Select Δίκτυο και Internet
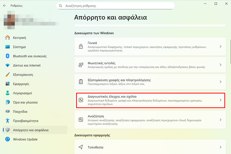Image resolution: width=231 pixels, height=154 pixels. [x=35, y=65]
